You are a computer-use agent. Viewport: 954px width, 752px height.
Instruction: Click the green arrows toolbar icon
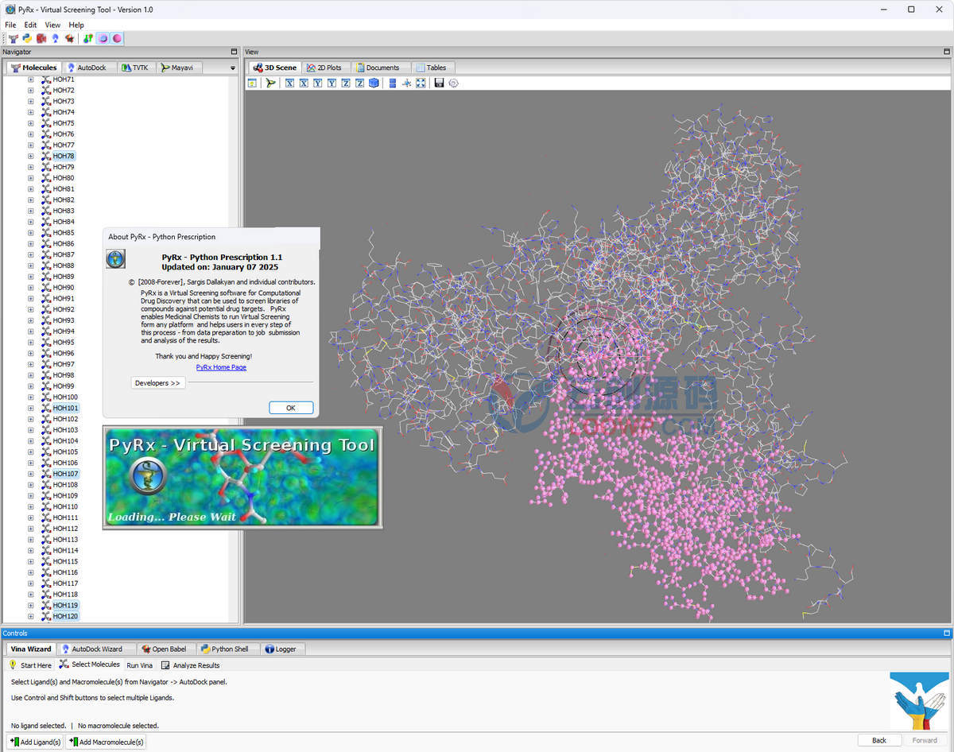pyautogui.click(x=88, y=38)
